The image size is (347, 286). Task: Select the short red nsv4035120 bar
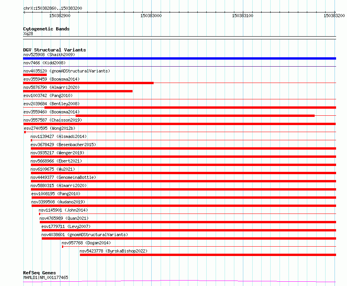coord(35,75)
